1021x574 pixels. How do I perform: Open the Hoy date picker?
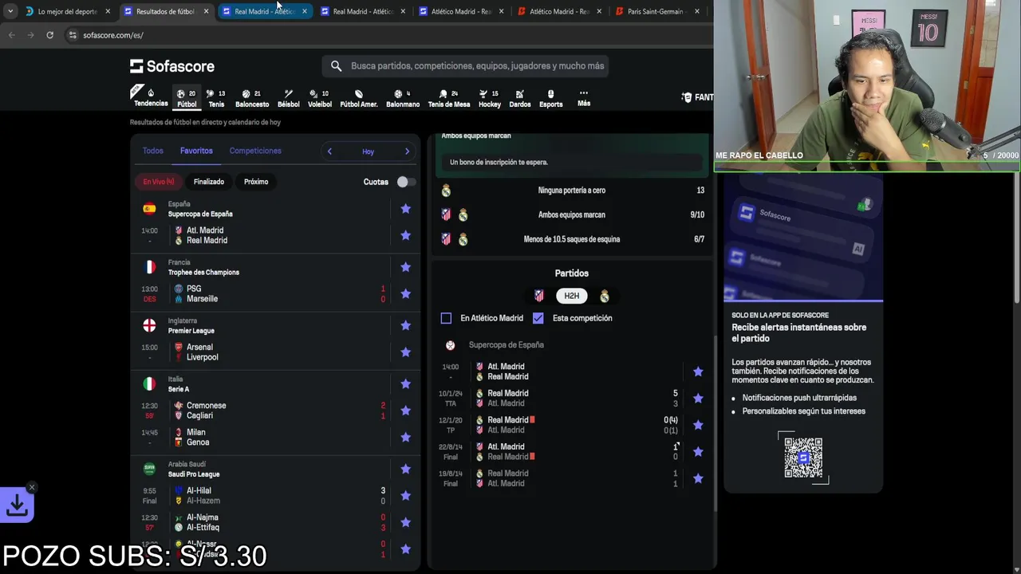click(368, 151)
